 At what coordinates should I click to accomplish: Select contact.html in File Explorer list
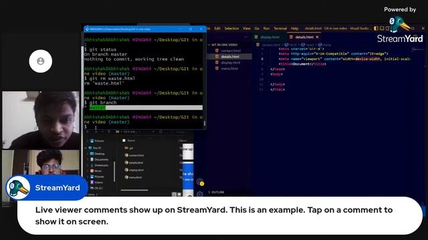[134, 155]
